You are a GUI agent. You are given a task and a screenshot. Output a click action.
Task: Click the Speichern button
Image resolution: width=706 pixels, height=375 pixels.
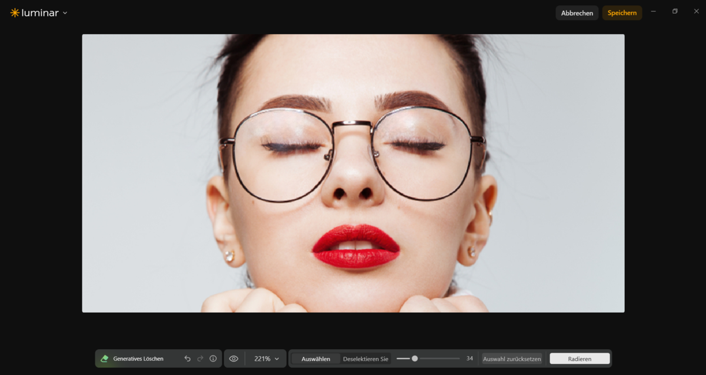tap(622, 13)
